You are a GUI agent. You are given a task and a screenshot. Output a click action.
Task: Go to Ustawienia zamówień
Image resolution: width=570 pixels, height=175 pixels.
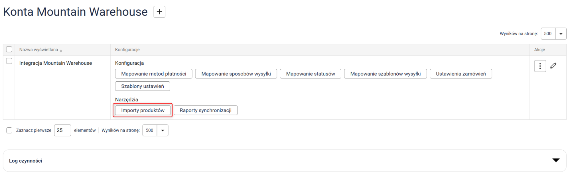click(461, 74)
